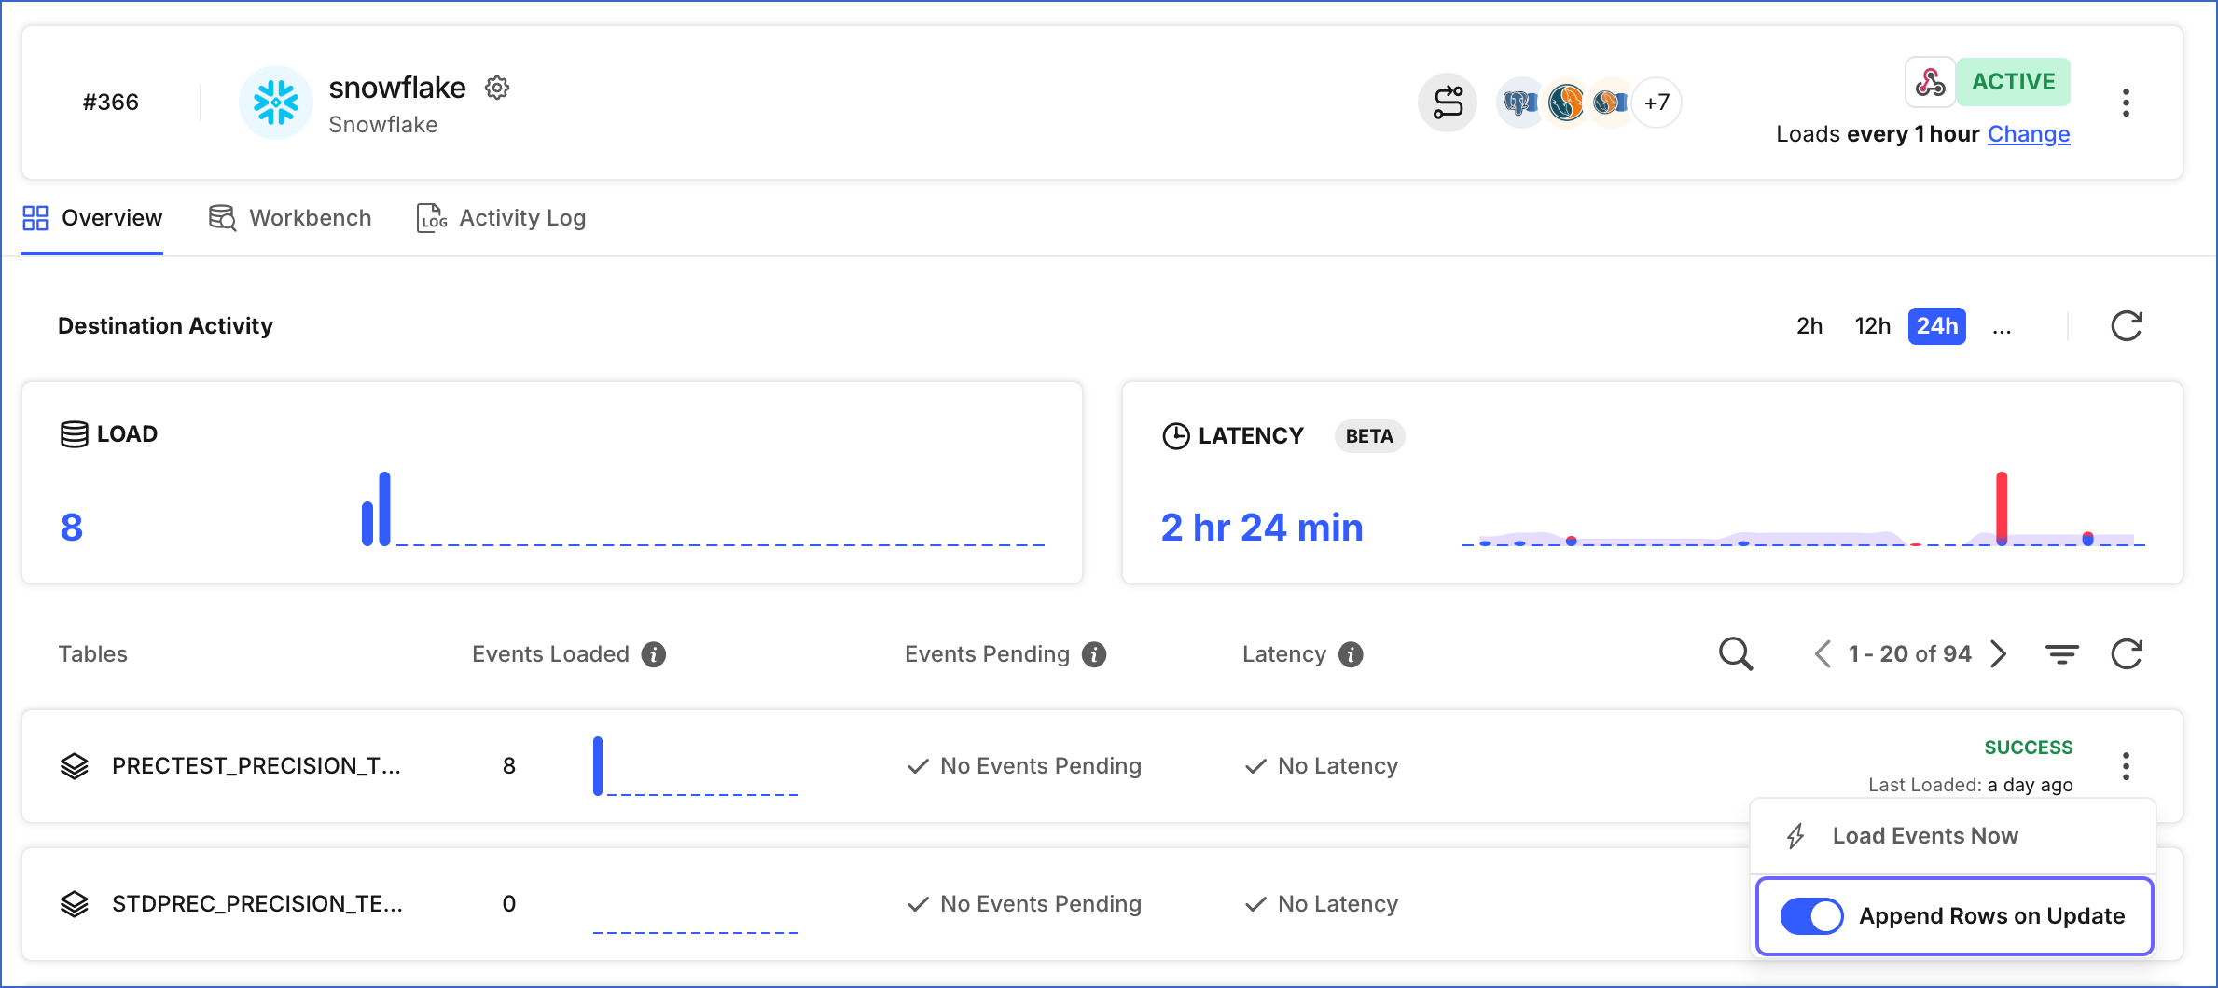Go to next page of tables
Viewport: 2218px width, 988px height.
[x=1998, y=654]
